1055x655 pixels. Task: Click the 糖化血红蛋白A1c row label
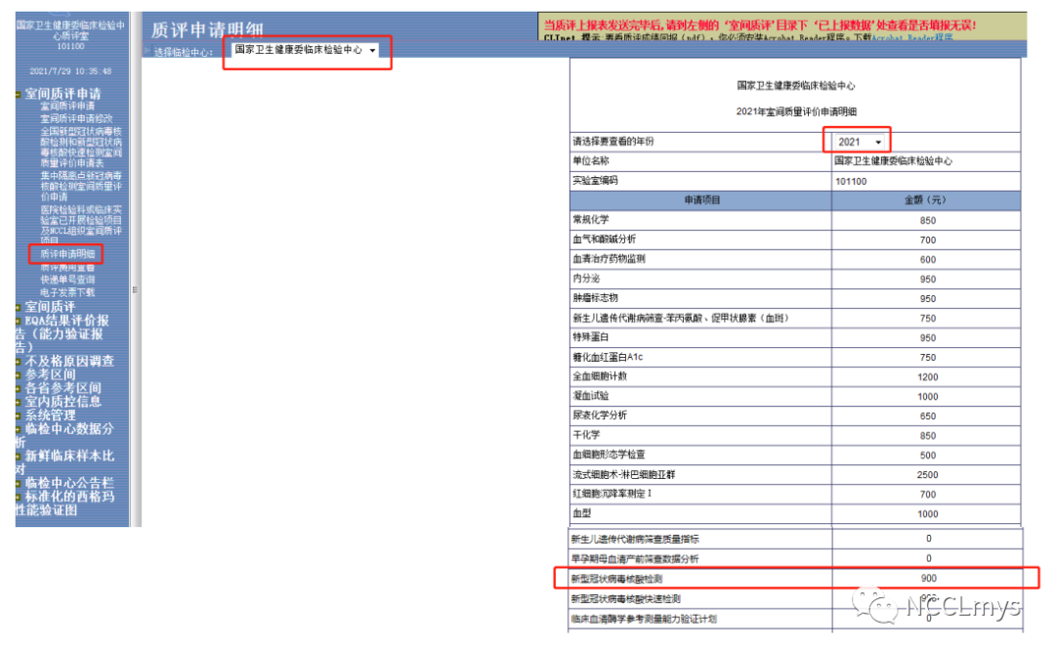pyautogui.click(x=608, y=357)
